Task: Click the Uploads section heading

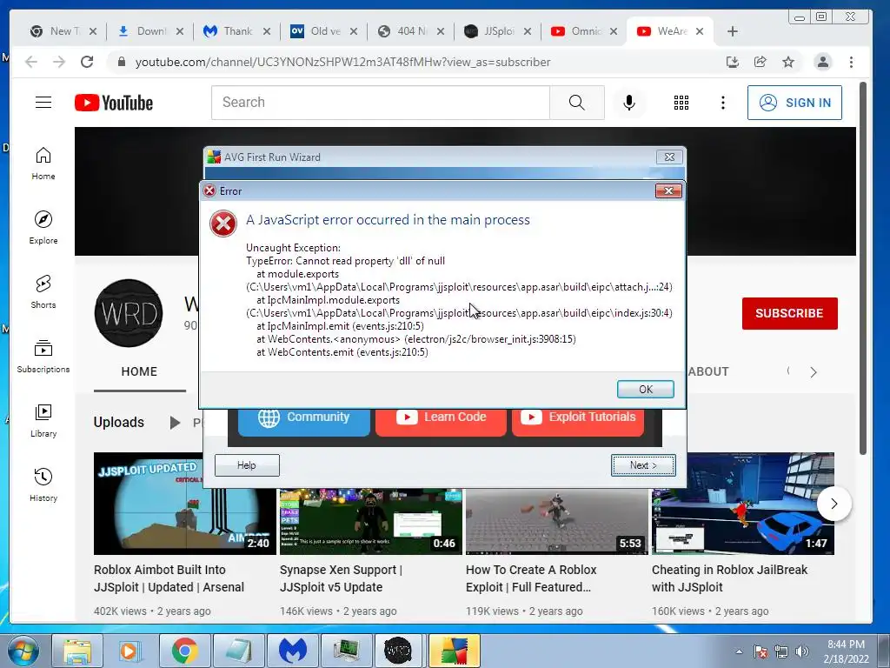Action: pos(118,422)
